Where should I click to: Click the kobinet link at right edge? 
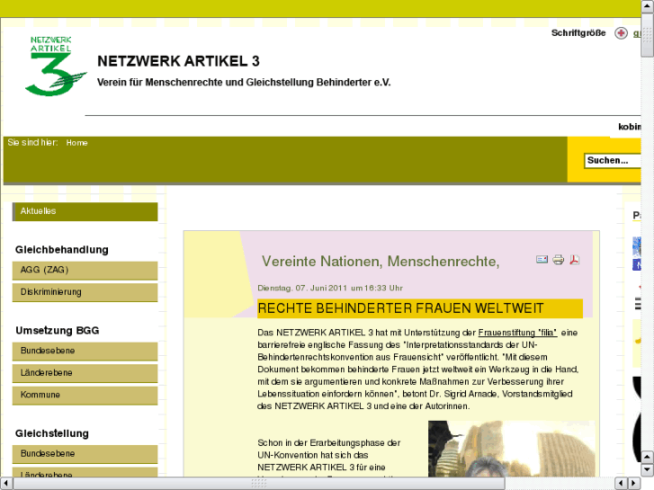(x=630, y=127)
